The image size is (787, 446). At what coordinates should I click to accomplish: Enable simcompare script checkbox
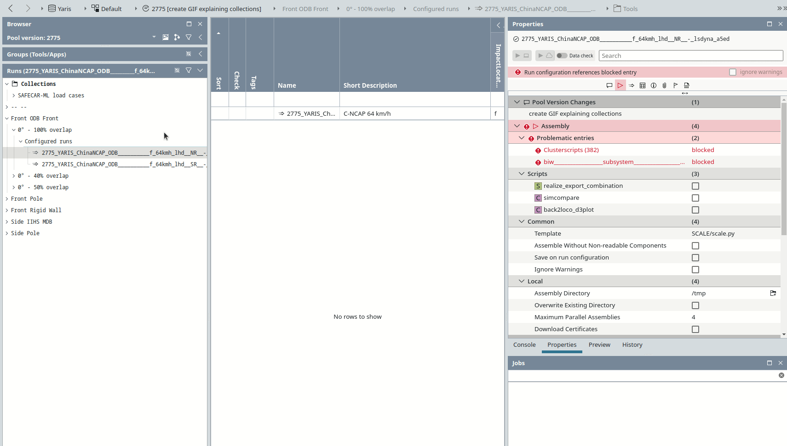click(695, 198)
